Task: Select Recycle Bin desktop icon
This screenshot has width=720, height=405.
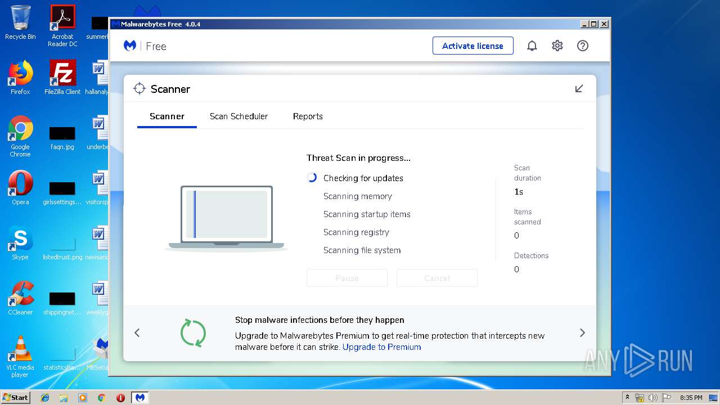Action: coord(20,24)
